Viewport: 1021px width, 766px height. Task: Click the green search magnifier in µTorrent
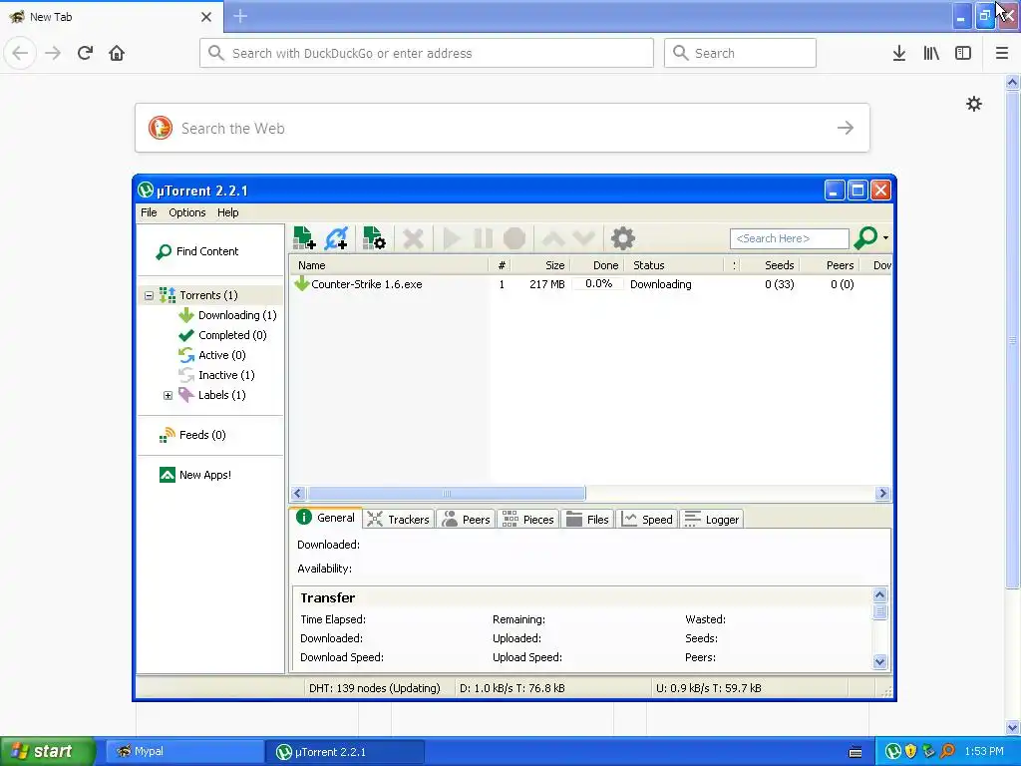866,237
